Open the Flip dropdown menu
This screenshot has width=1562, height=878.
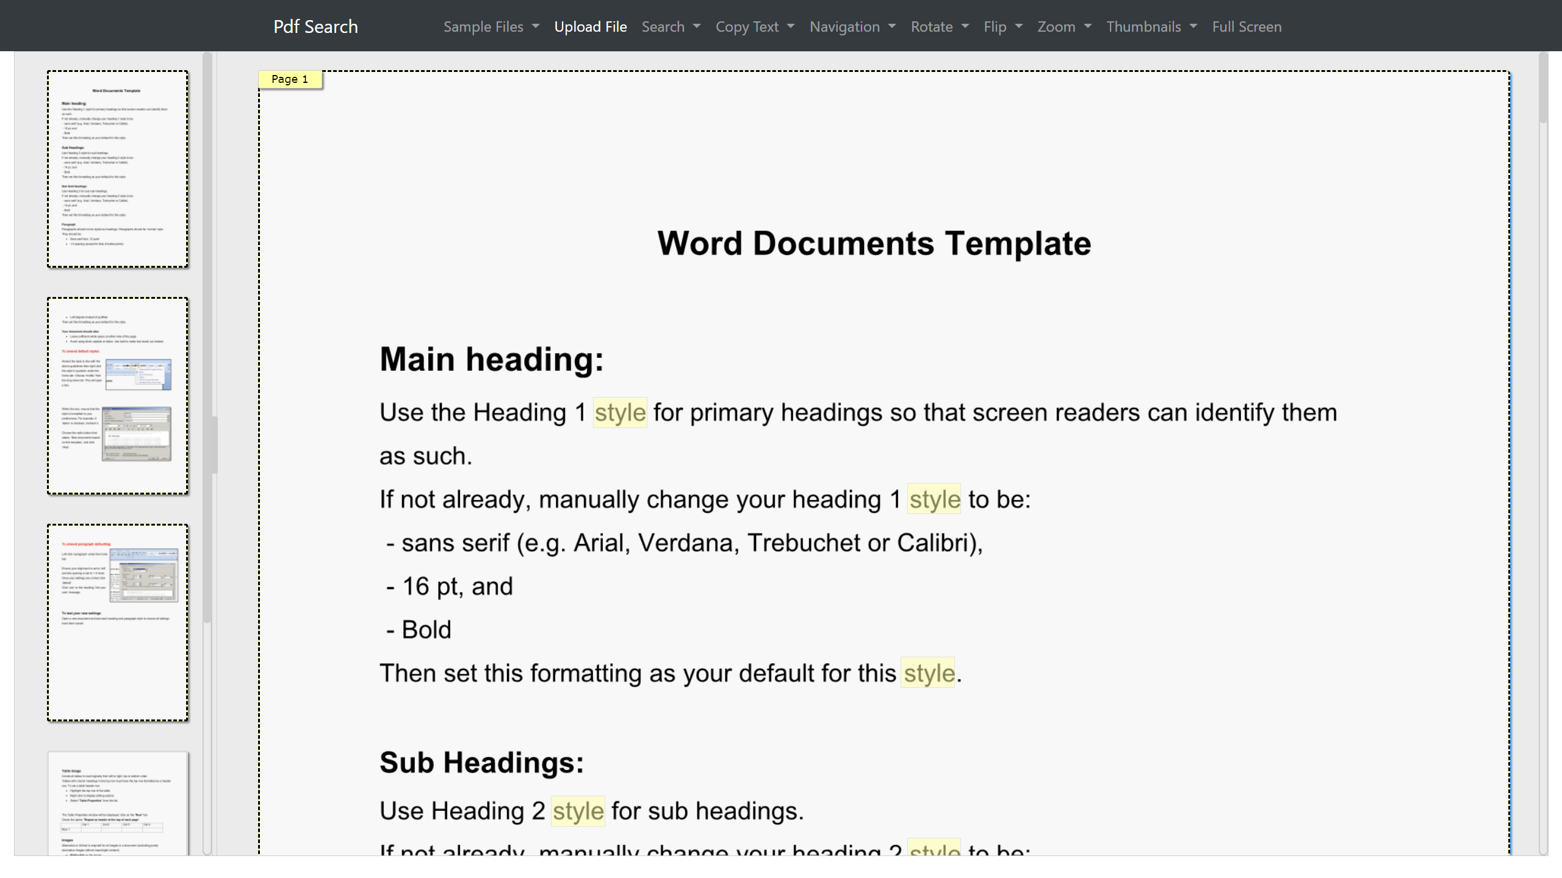[x=1002, y=27]
